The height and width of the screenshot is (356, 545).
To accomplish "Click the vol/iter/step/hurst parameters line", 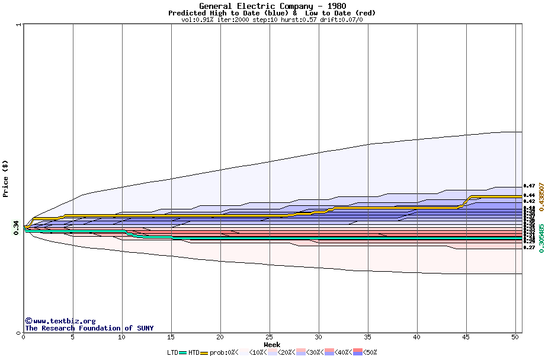I will click(x=272, y=20).
